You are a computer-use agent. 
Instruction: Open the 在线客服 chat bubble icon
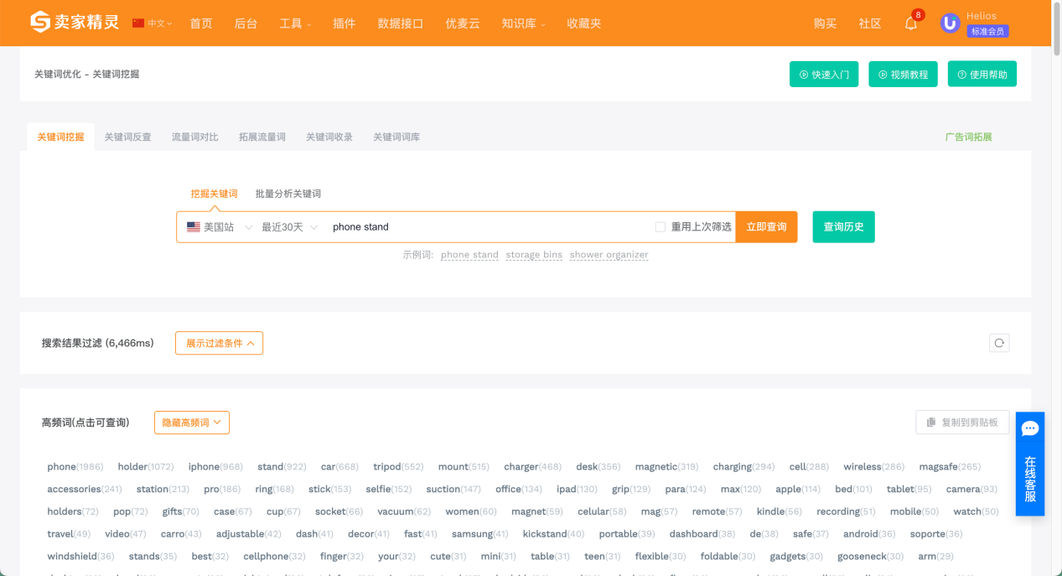(1029, 428)
